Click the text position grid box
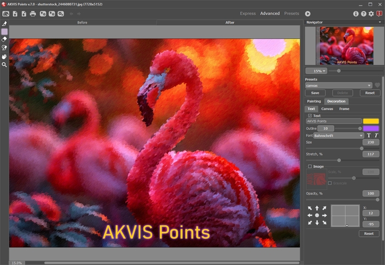Image resolution: width=385 pixels, height=265 pixels. click(345, 215)
